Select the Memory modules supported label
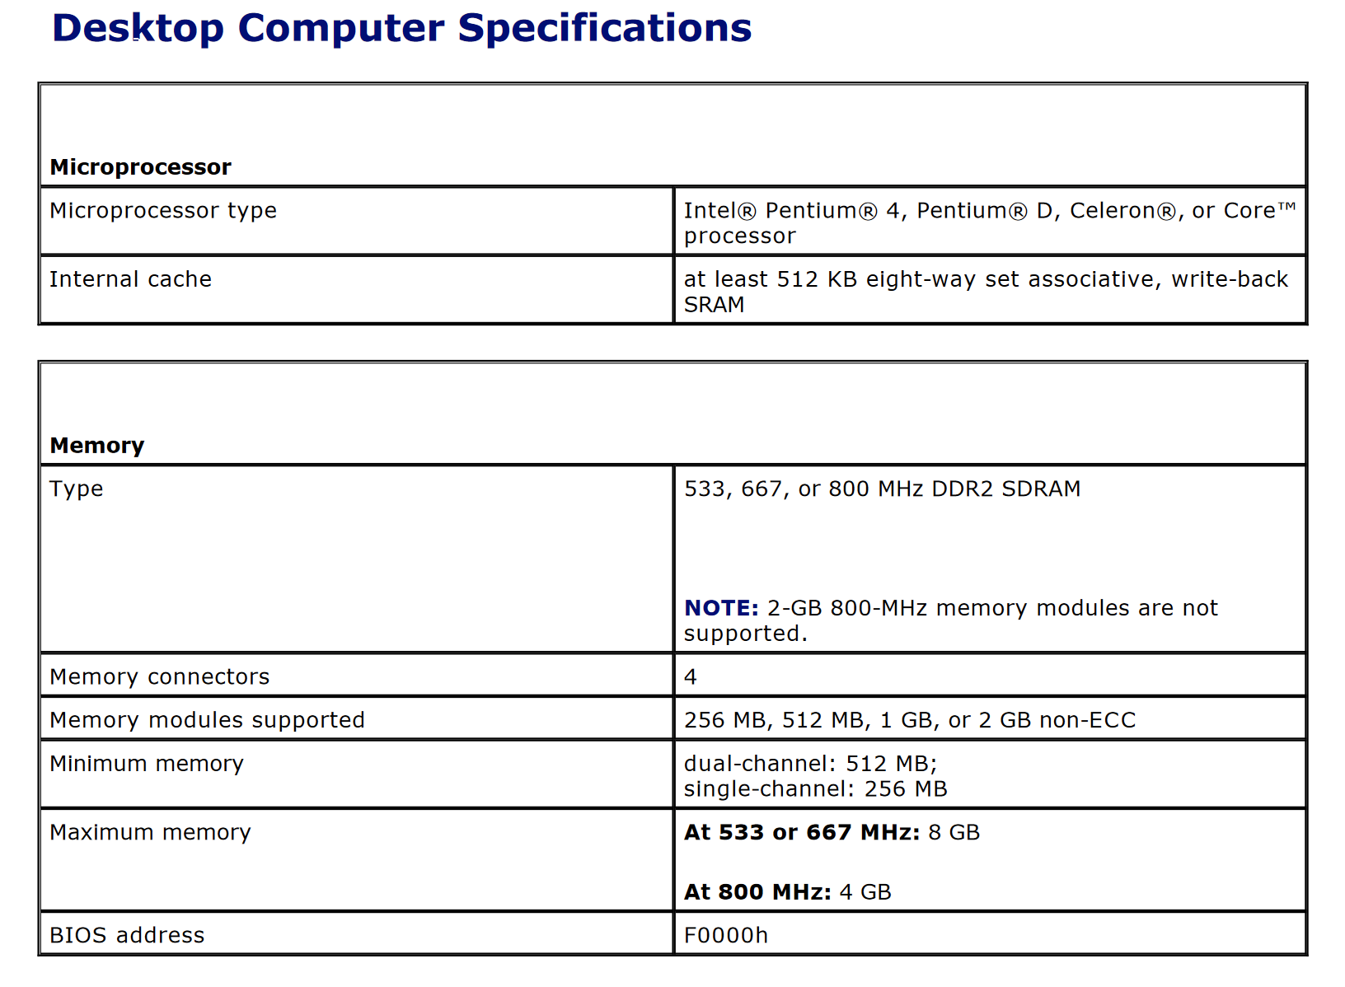This screenshot has width=1345, height=987. click(207, 721)
